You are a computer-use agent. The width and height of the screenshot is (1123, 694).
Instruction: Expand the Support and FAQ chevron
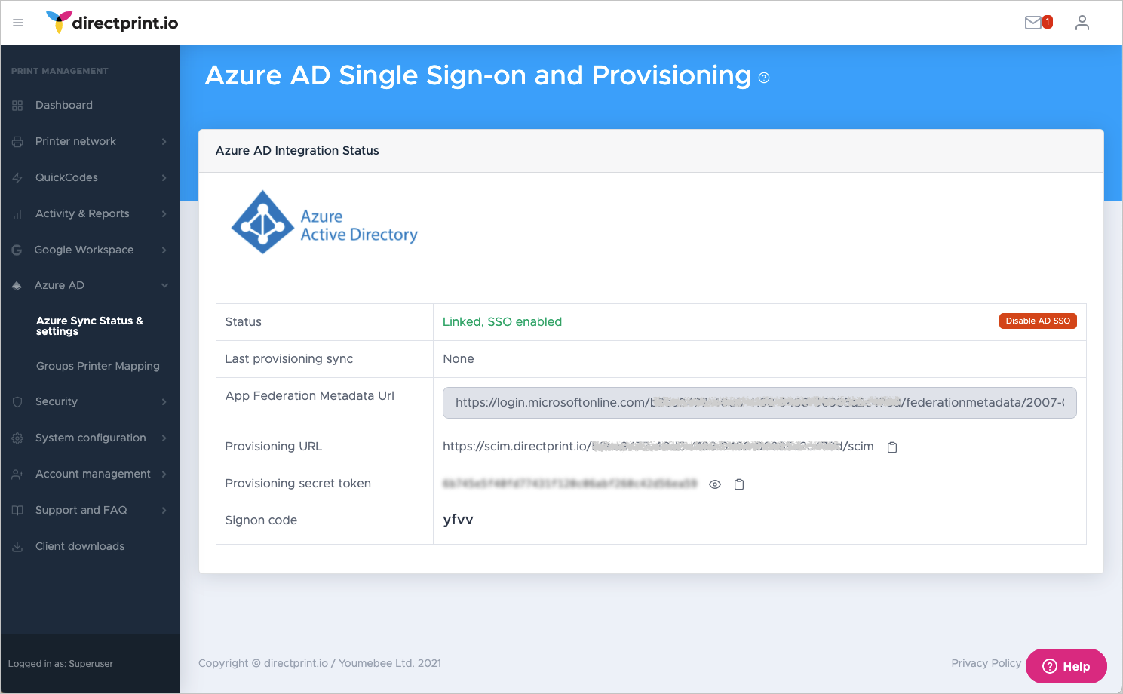pos(164,510)
